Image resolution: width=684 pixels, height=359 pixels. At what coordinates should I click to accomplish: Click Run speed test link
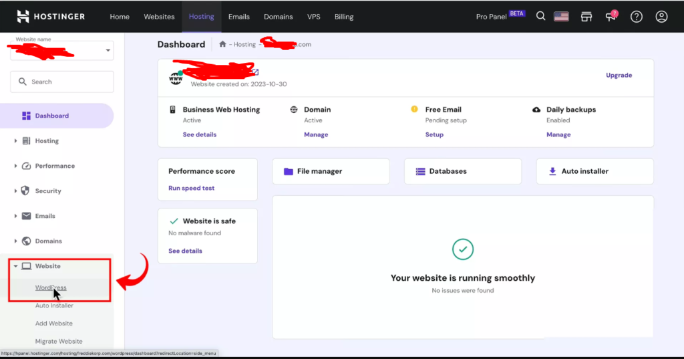192,189
